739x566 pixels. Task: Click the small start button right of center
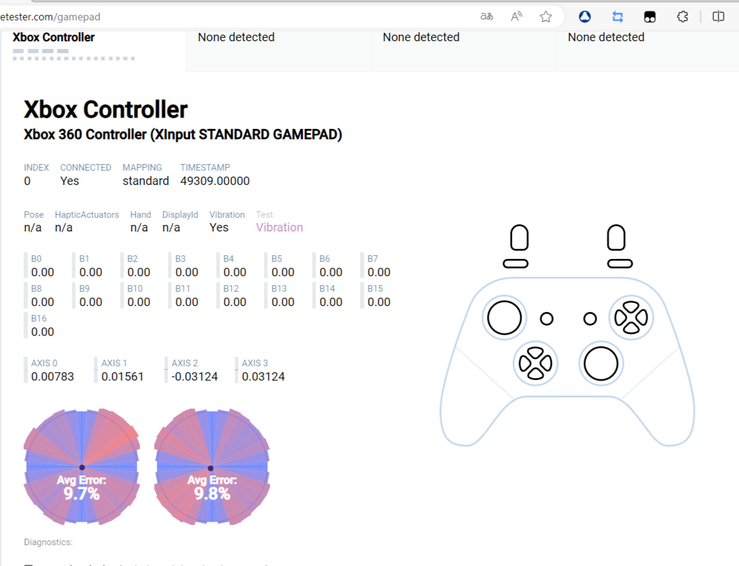pyautogui.click(x=590, y=318)
